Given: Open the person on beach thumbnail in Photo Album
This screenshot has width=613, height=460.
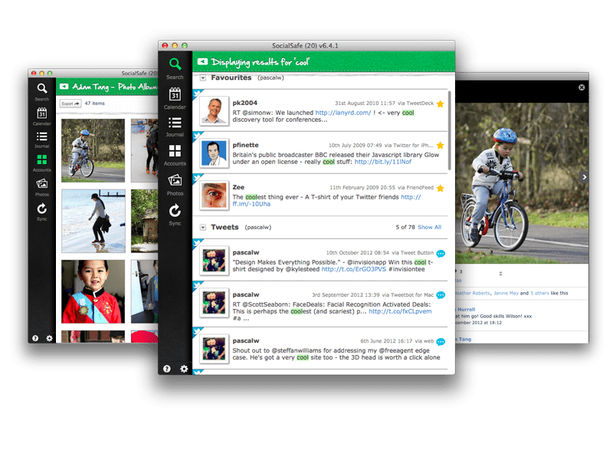Looking at the screenshot, I should coord(93,221).
